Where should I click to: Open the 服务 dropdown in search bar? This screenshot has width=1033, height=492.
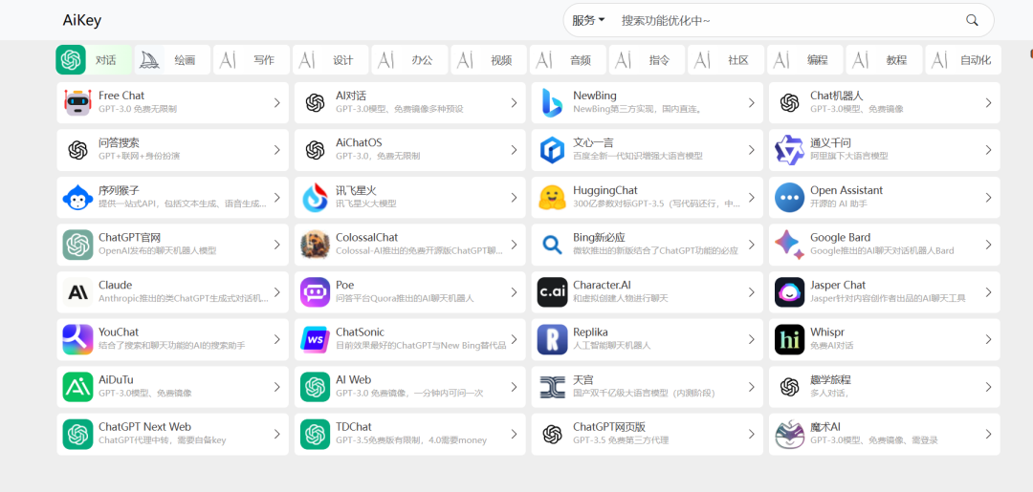[587, 20]
